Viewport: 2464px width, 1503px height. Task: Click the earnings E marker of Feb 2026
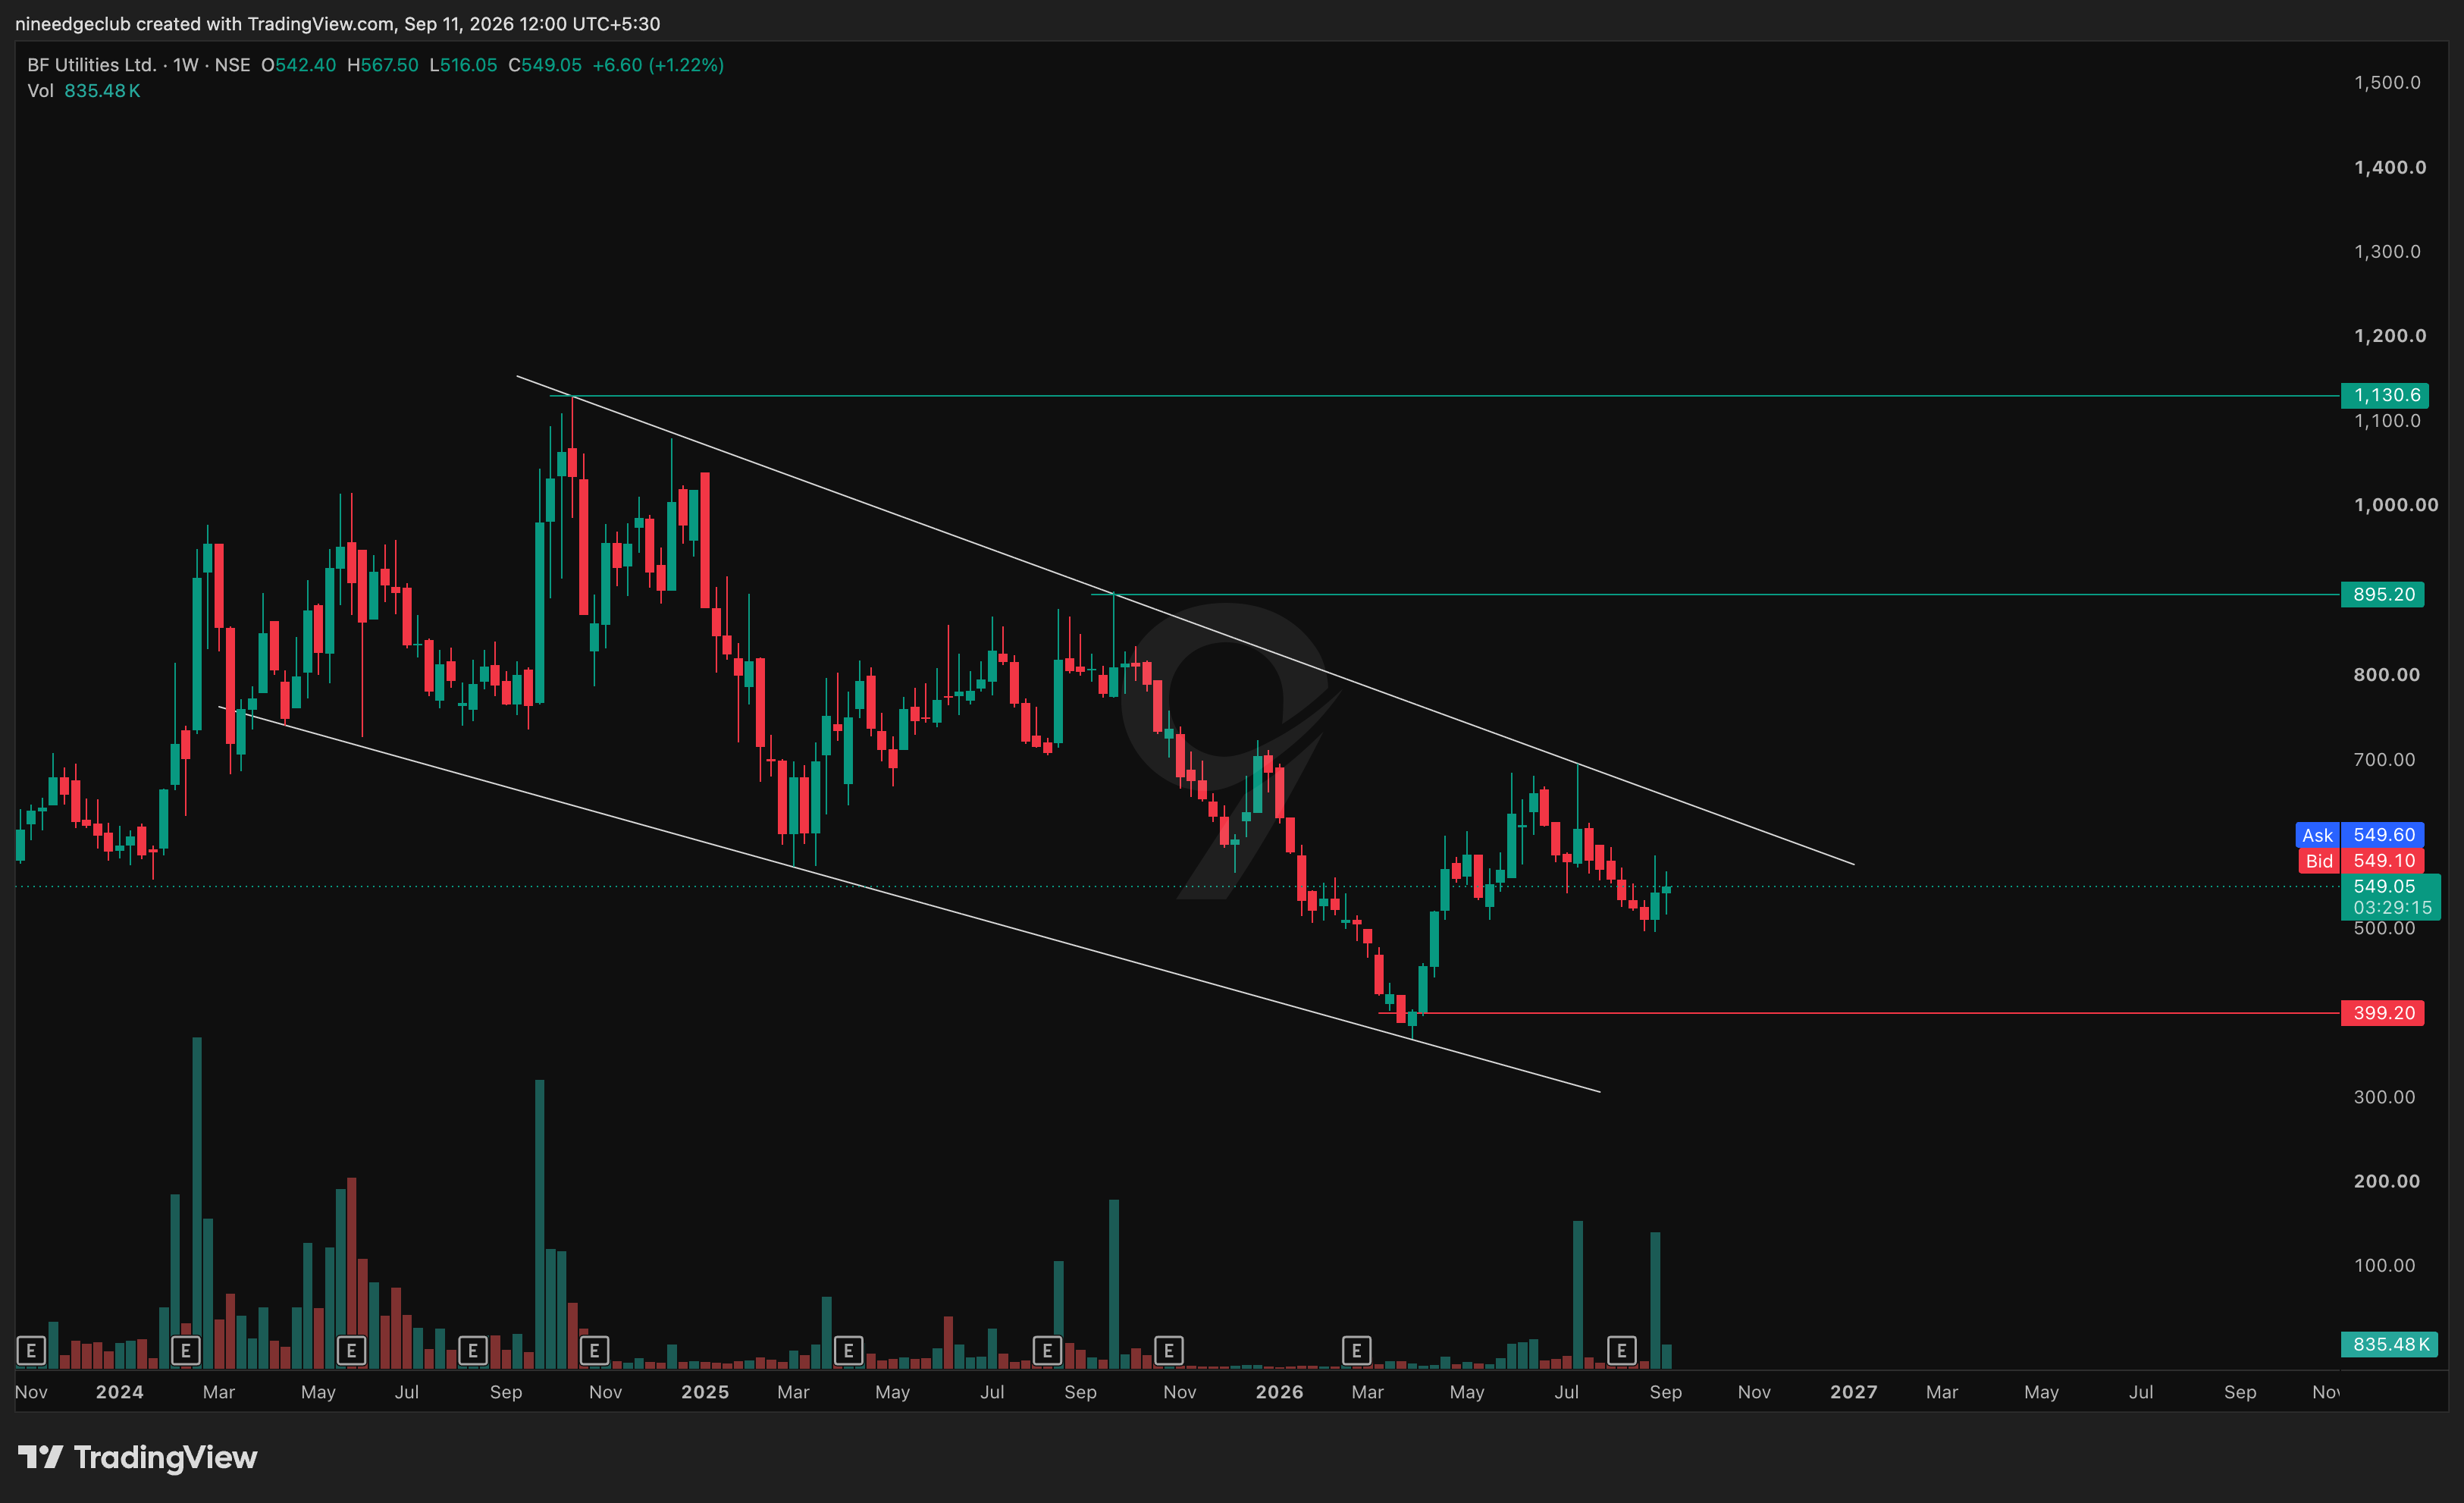pyautogui.click(x=1357, y=1351)
